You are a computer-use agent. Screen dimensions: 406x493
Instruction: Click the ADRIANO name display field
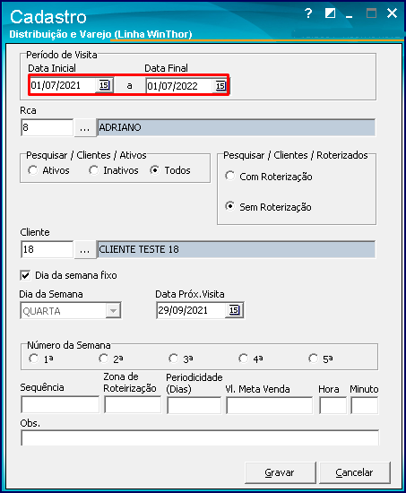[236, 127]
